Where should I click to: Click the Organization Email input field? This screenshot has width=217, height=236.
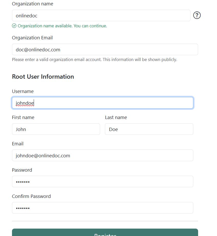[105, 50]
